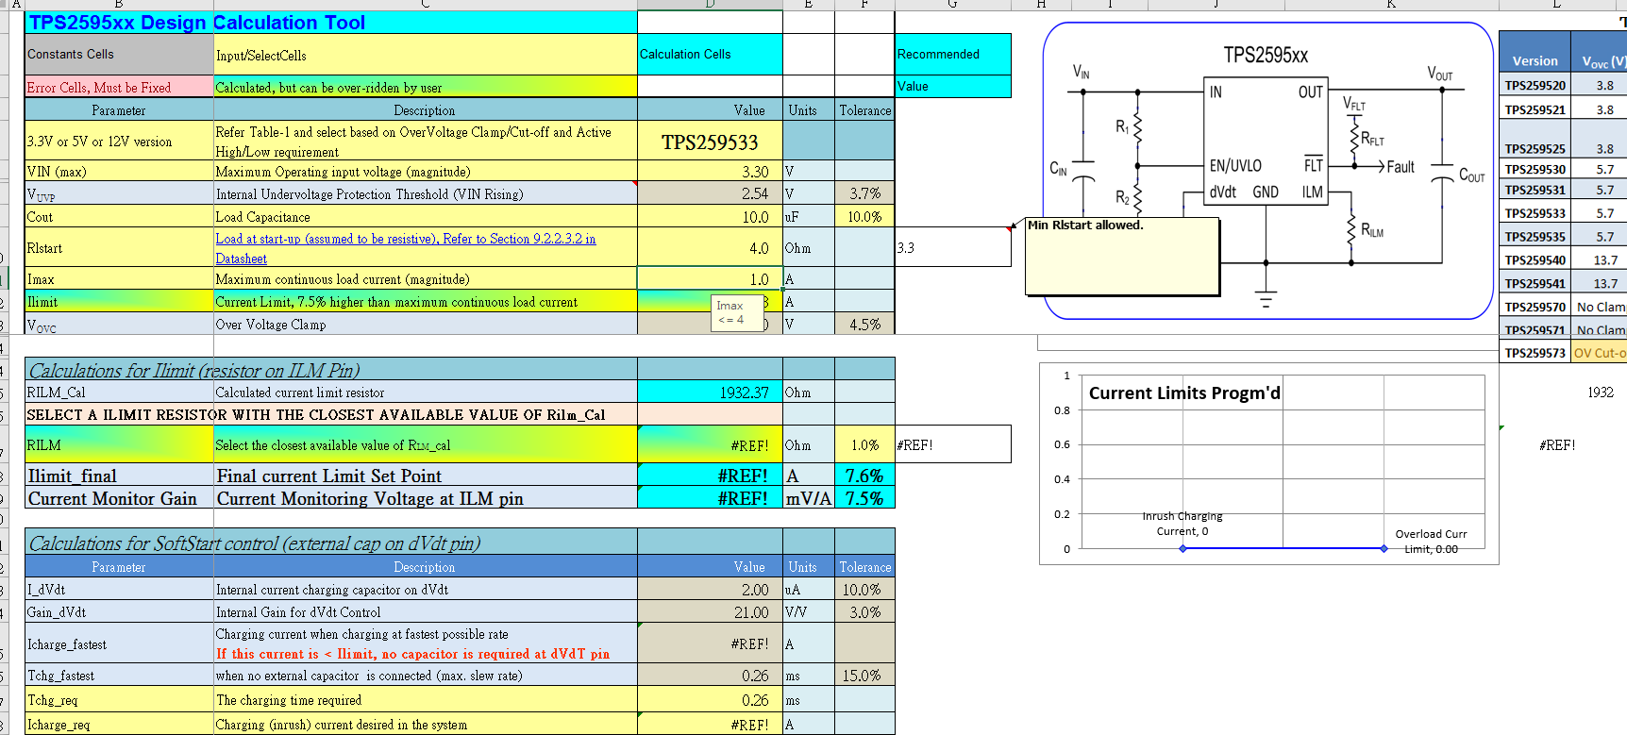Click the RILM_Cal value 1932.37
Screen dimensions: 1627x735
pyautogui.click(x=710, y=393)
